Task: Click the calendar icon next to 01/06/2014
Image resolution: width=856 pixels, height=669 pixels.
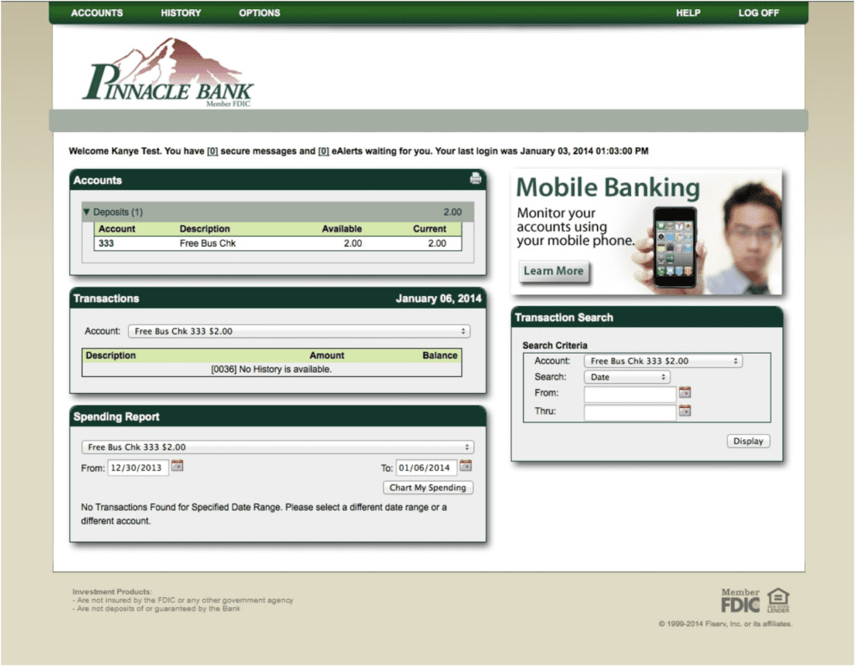Action: [466, 467]
